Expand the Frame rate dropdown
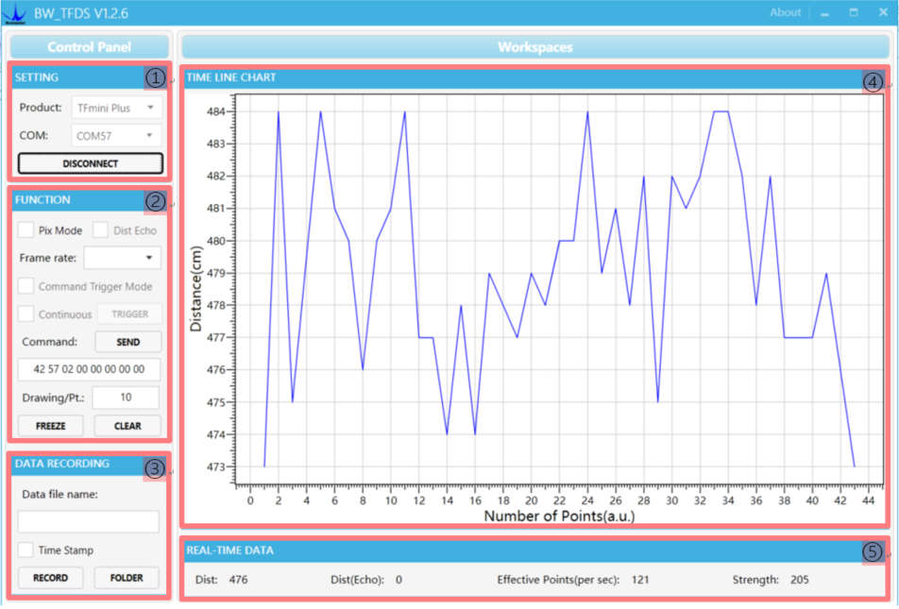The height and width of the screenshot is (609, 899). click(122, 258)
